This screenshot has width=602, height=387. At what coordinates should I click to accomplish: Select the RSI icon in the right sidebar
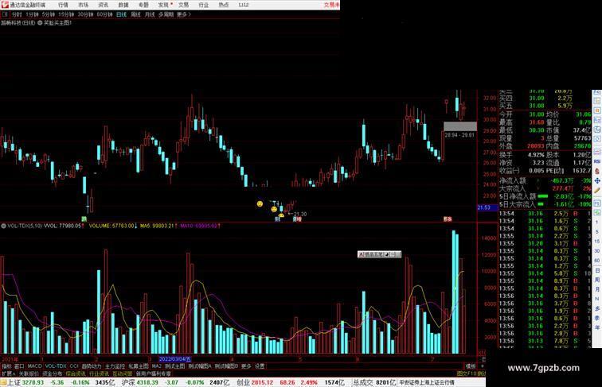tap(597, 161)
